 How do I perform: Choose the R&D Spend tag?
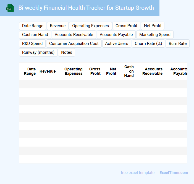pos(32,44)
